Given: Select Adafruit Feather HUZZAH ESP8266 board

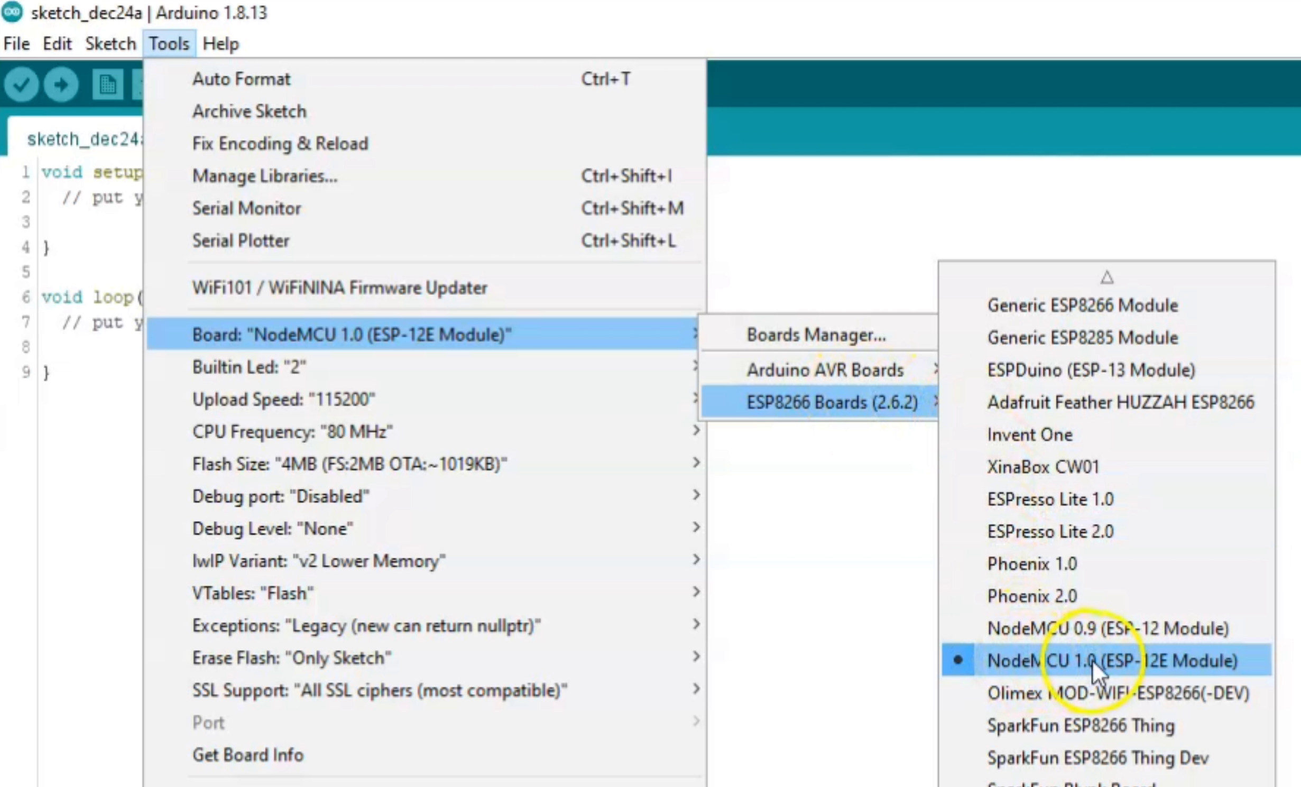Looking at the screenshot, I should point(1120,403).
